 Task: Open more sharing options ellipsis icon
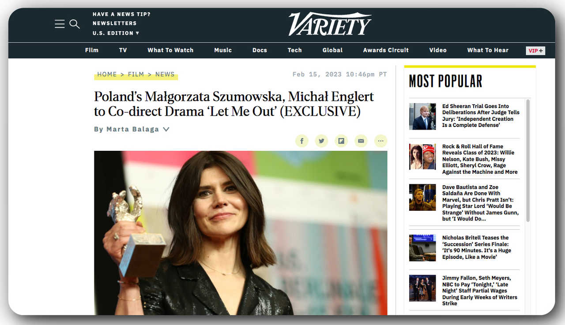[x=380, y=141]
